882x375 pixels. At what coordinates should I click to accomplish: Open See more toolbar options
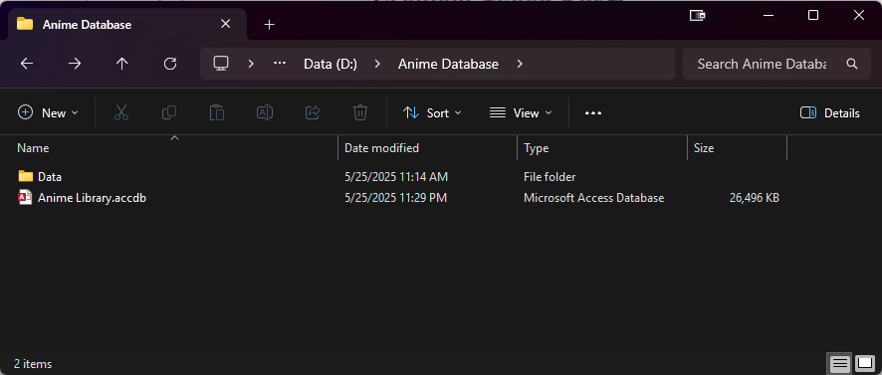[593, 113]
